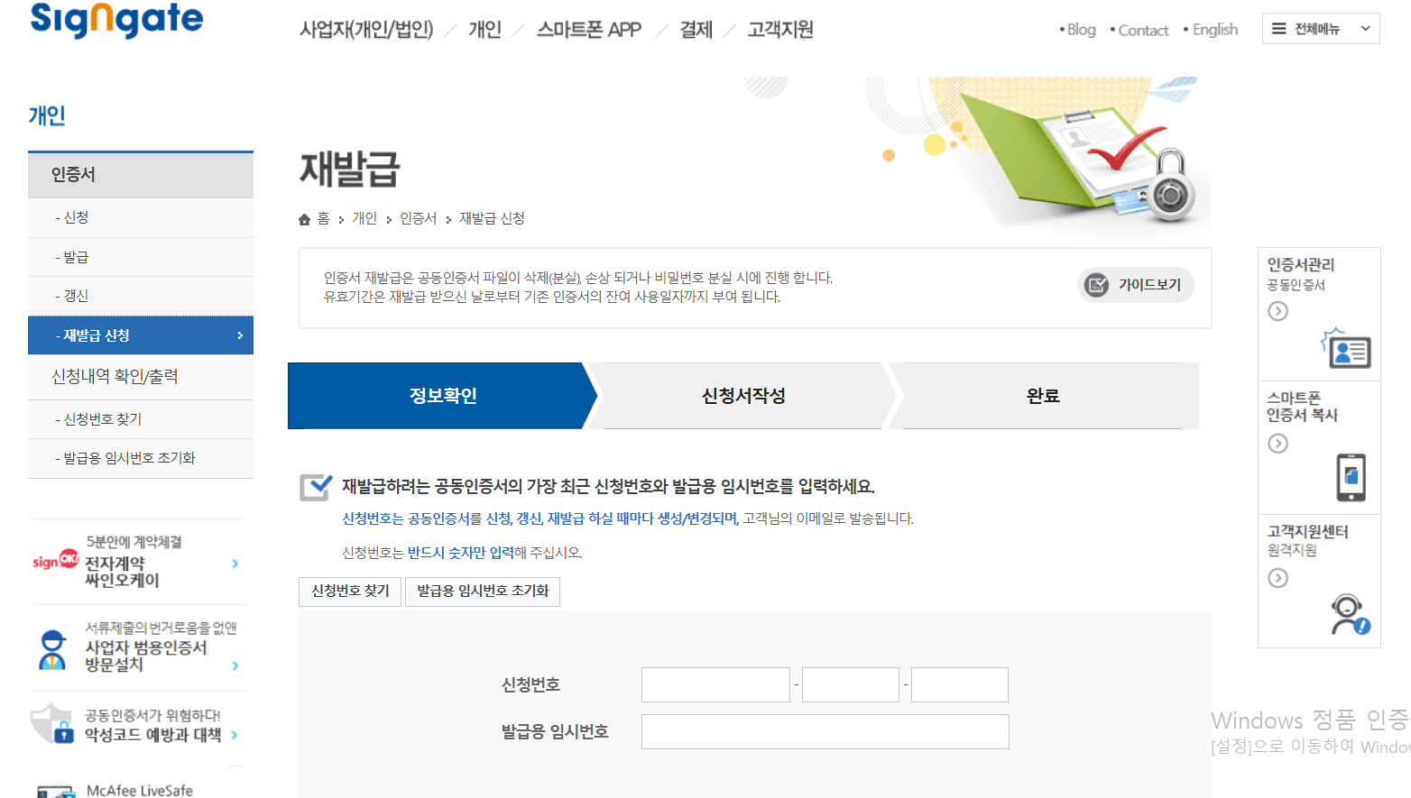This screenshot has height=798, width=1411.
Task: Click the shield lock icon for 악성코드
Action: (x=51, y=723)
